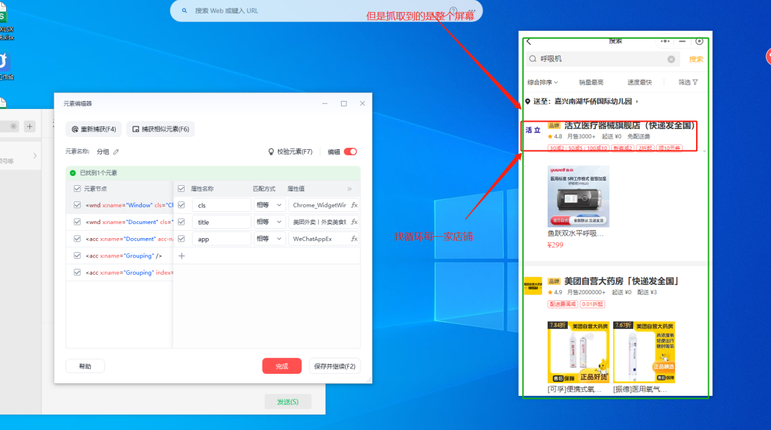Screen dimensions: 771x430
Task: Open the 筛选 filter funnel
Action: coord(688,82)
